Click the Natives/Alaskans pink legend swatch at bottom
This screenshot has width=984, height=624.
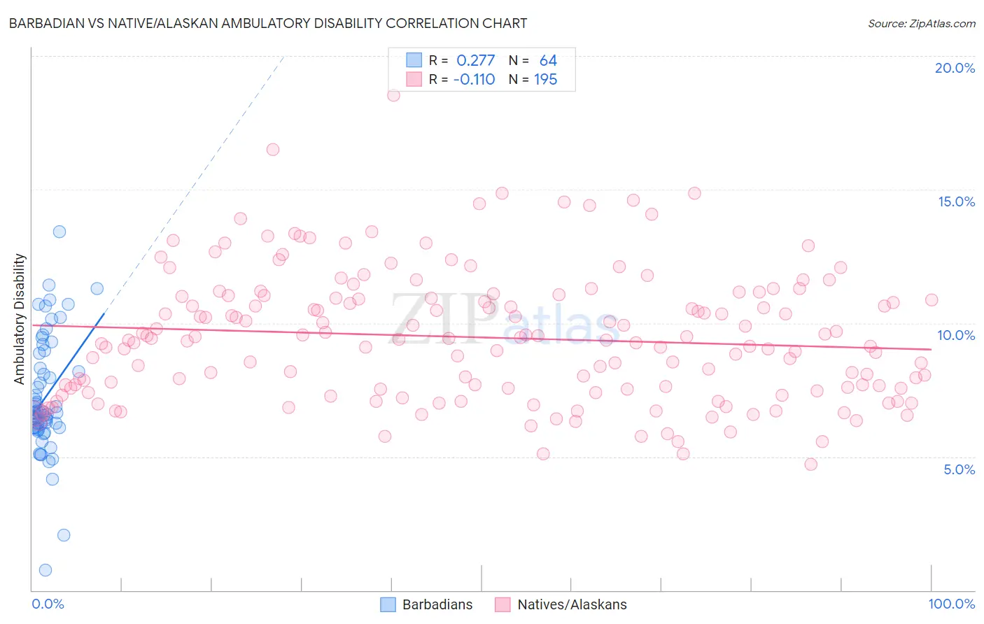tap(502, 604)
